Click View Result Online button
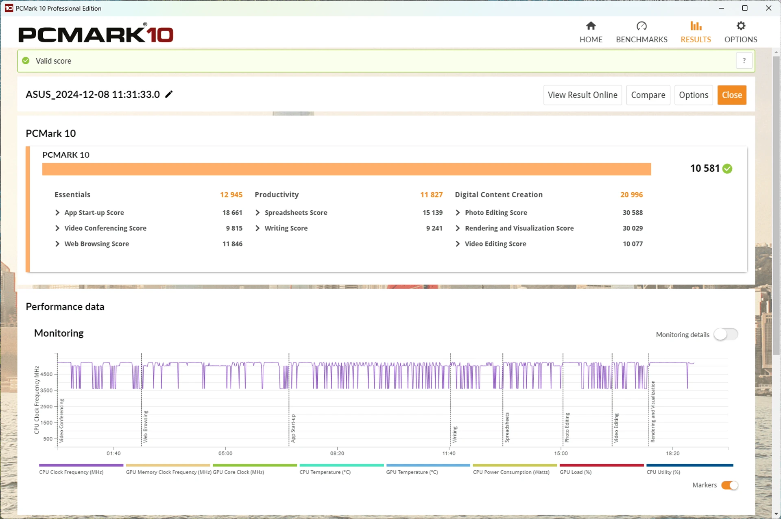 (582, 95)
